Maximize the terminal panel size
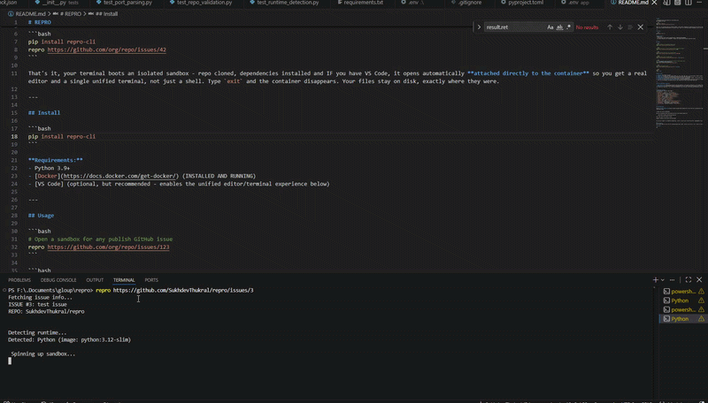708x403 pixels. coord(689,280)
